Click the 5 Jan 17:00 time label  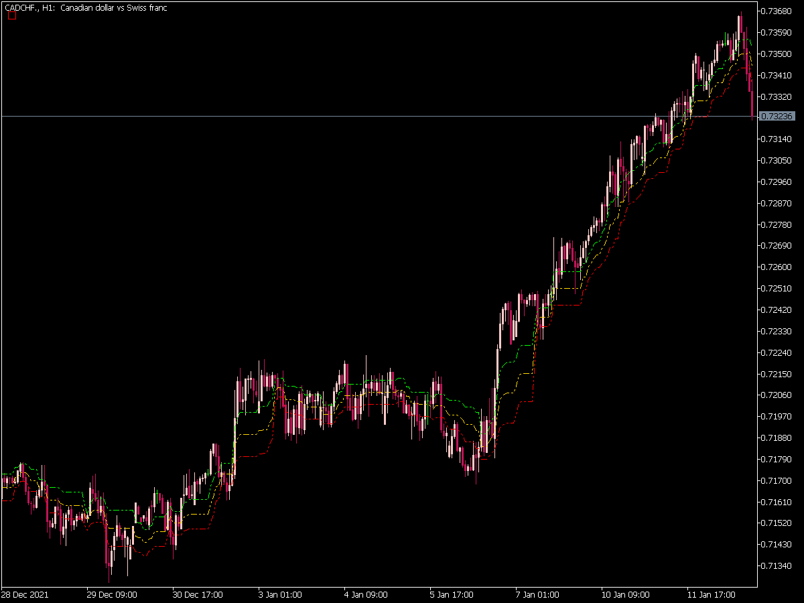[x=452, y=595]
